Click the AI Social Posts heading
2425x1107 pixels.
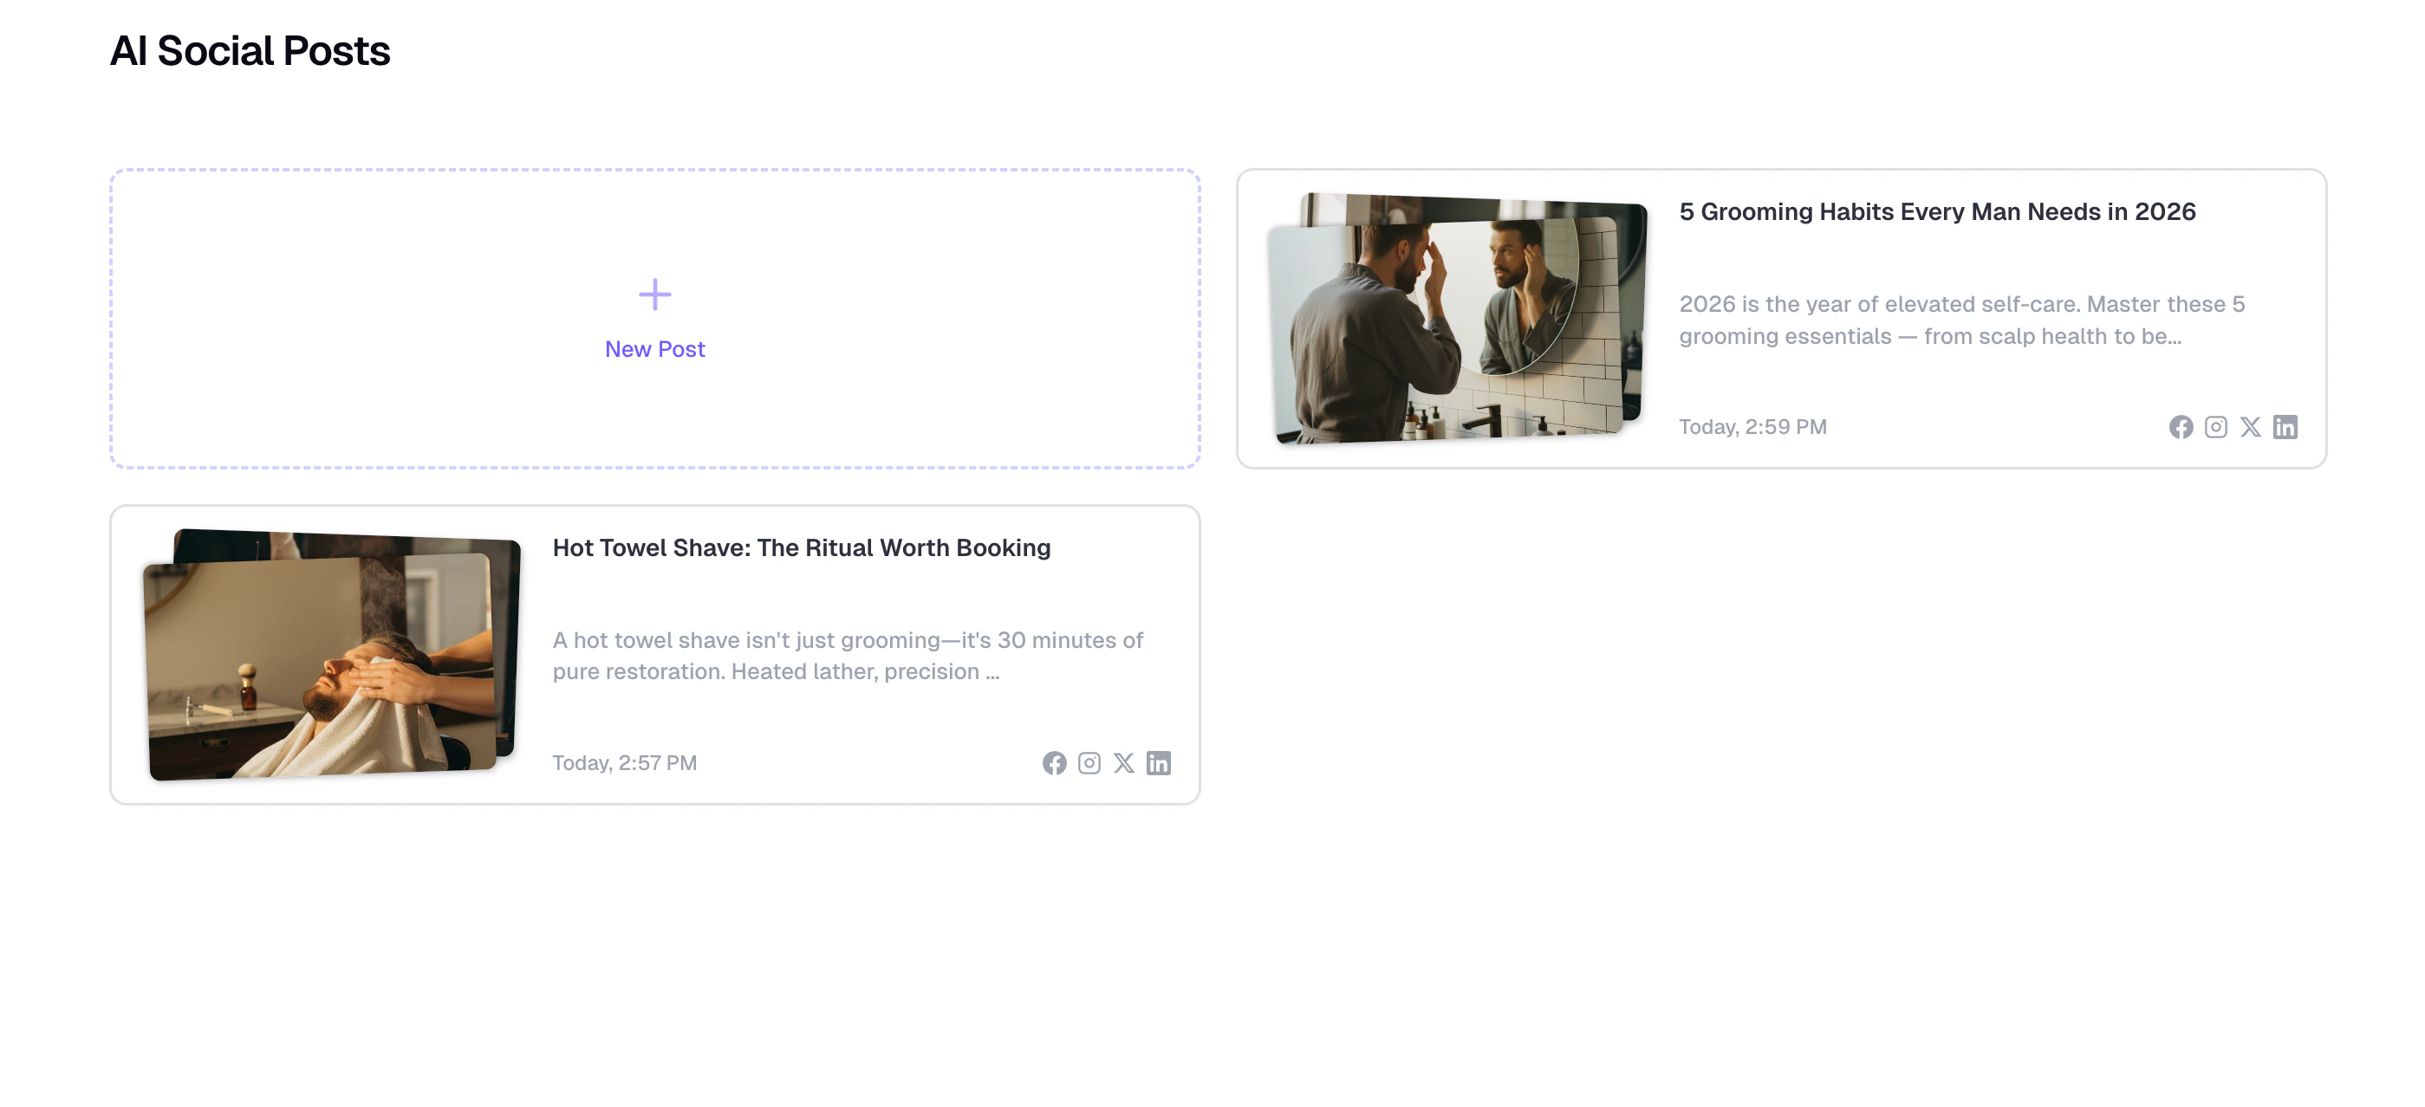point(250,51)
